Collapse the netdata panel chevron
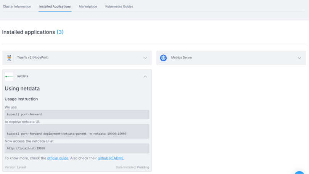The height and width of the screenshot is (174, 309). click(x=145, y=77)
